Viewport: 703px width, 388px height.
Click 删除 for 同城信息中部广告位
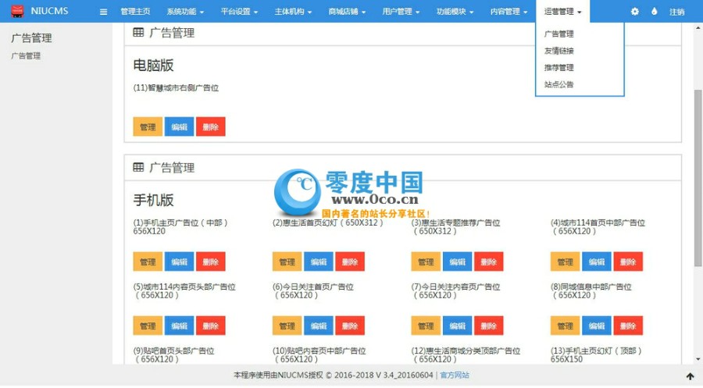[628, 326]
